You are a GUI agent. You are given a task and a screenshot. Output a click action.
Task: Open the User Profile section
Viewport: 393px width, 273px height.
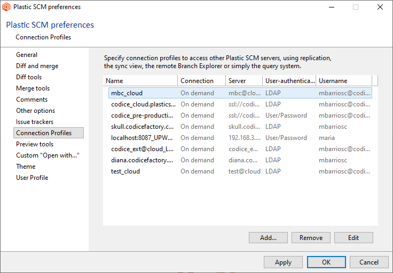coord(32,178)
